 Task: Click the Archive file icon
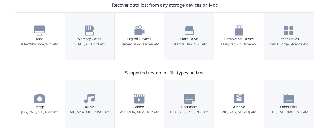point(239,98)
